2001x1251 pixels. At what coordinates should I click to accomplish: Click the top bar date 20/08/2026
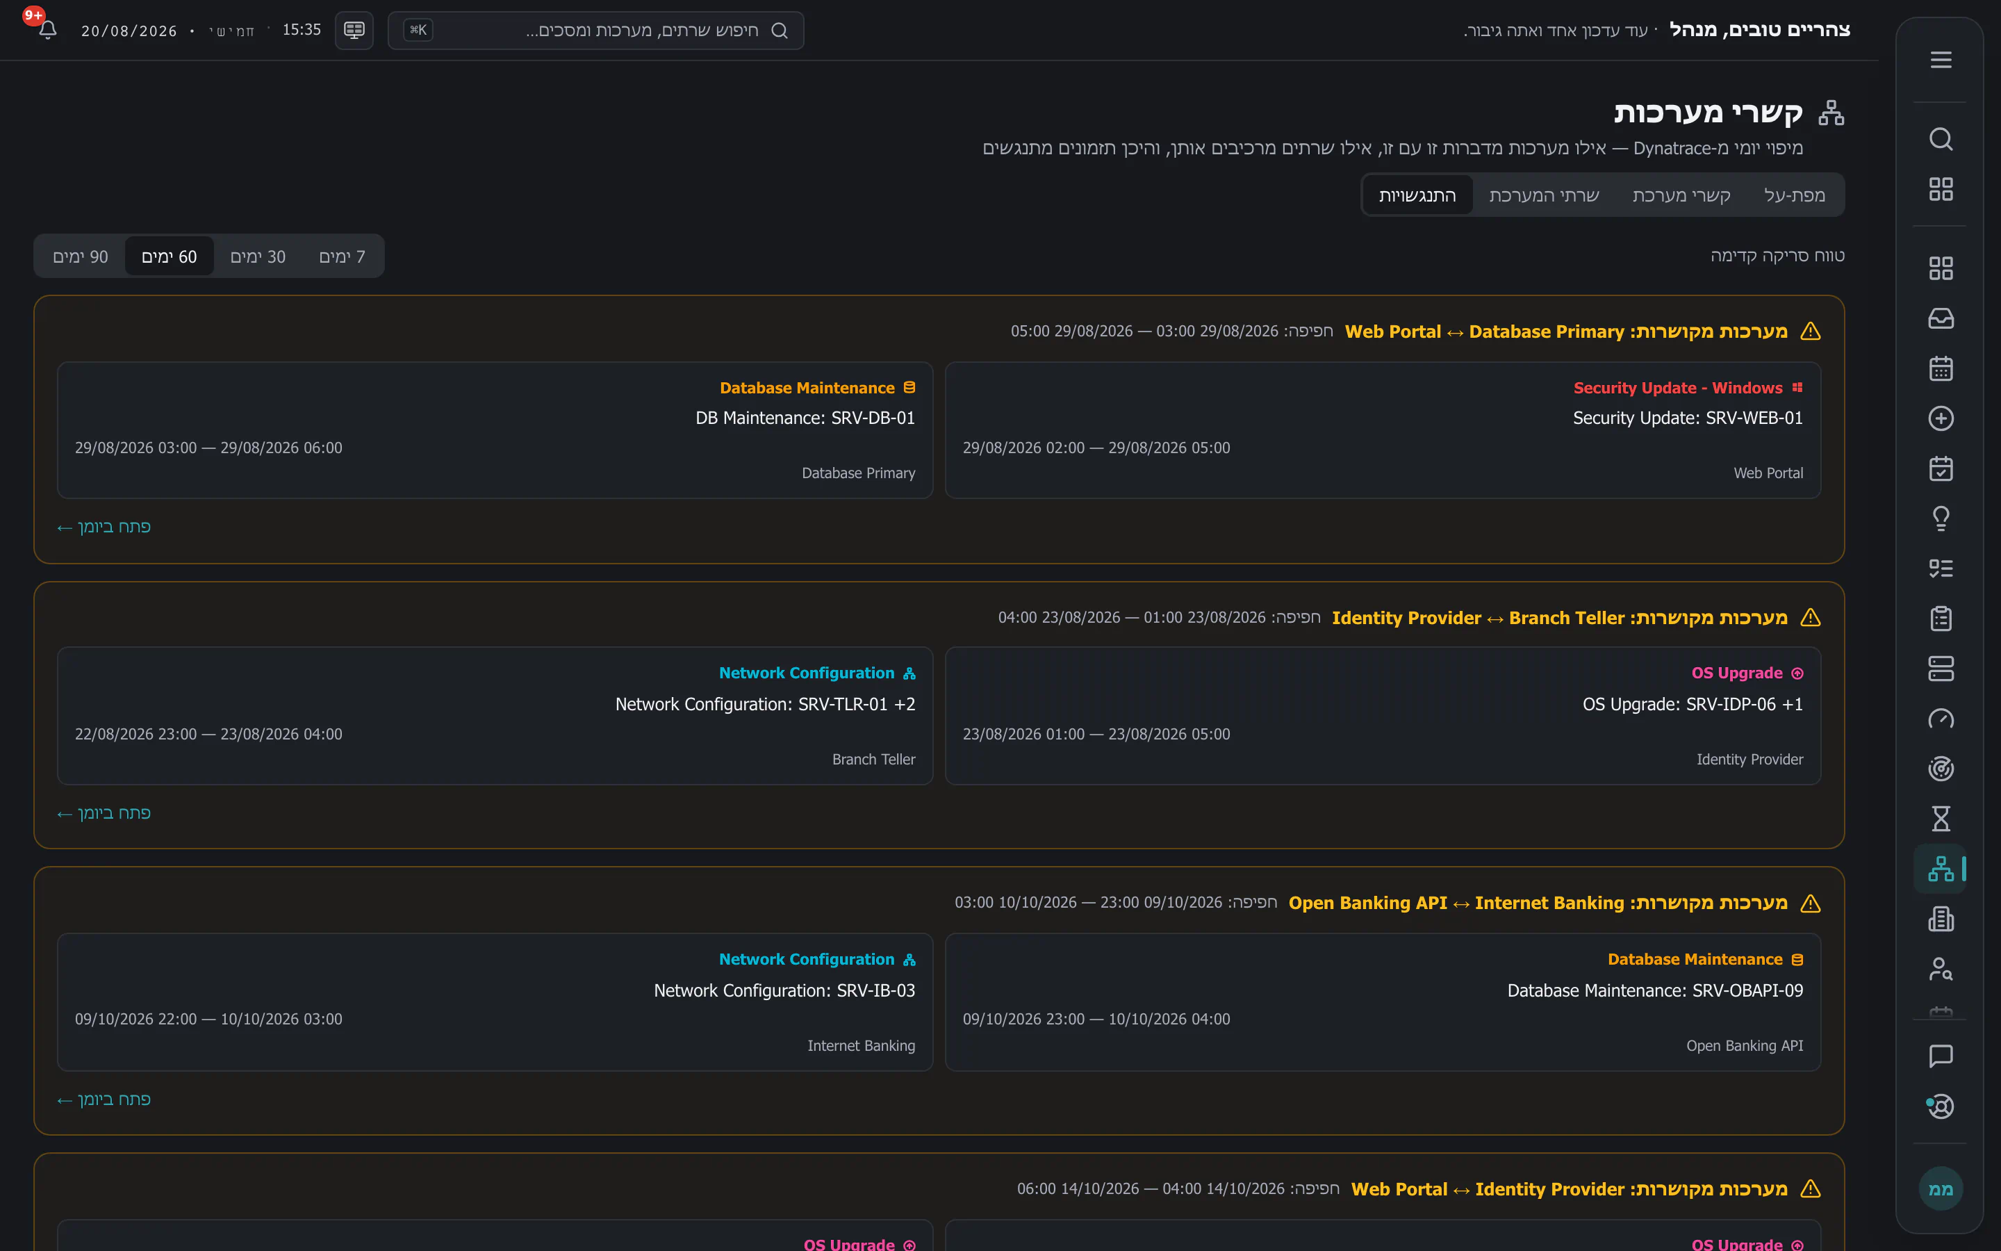coord(129,31)
